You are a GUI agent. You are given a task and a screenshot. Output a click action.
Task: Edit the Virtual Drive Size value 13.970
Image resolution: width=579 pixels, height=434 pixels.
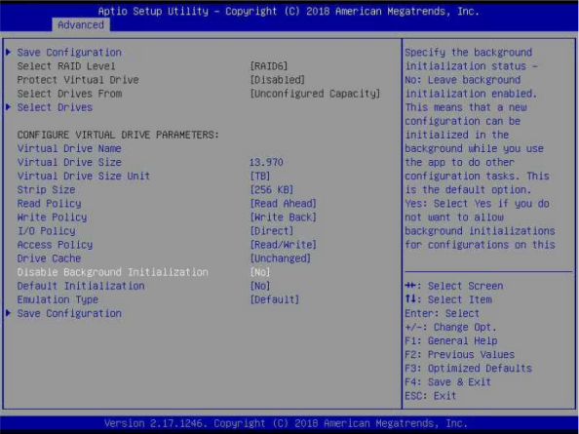point(266,162)
